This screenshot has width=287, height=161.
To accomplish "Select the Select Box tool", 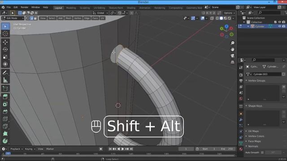I will [5, 27].
